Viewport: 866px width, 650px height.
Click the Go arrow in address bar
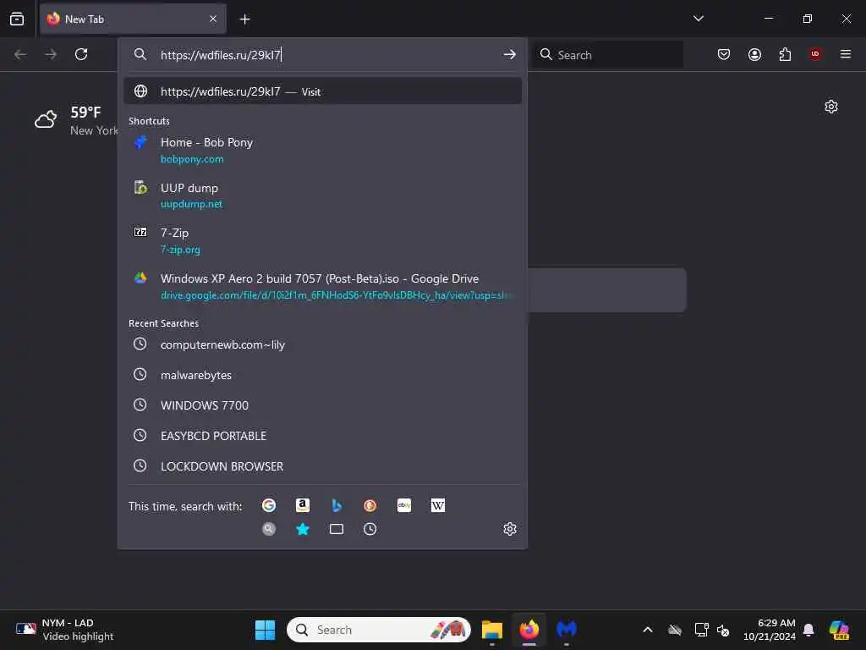(x=509, y=54)
